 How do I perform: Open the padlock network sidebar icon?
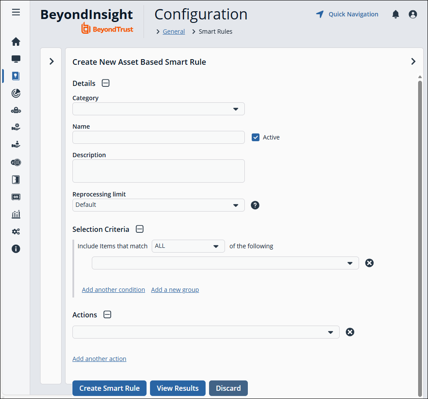pos(16,111)
